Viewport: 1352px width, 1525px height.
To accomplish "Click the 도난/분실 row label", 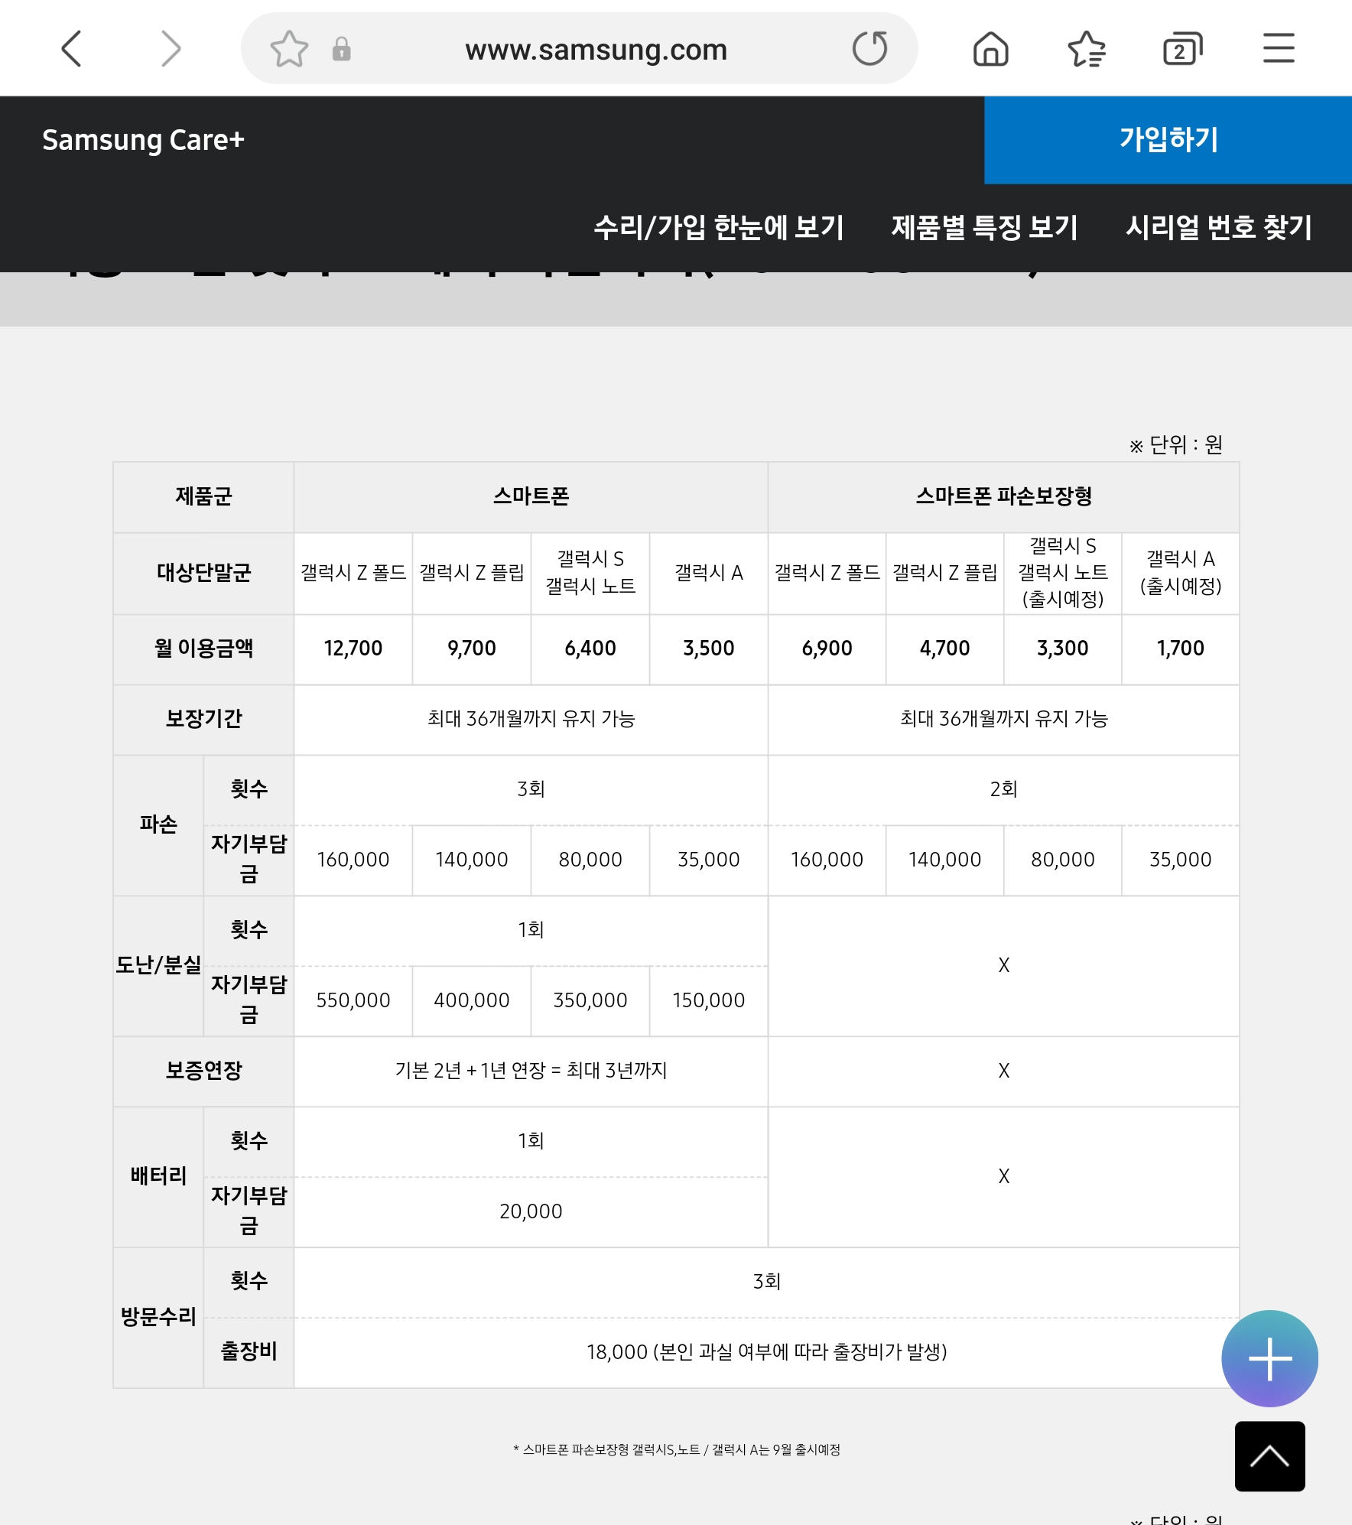I will point(158,965).
